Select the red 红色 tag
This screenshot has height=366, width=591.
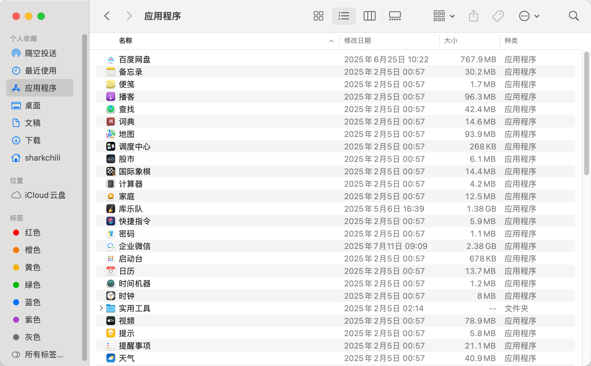[33, 232]
